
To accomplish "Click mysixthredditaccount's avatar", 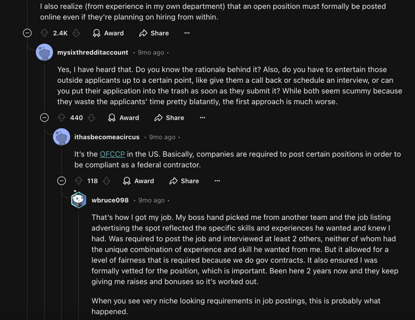I will coord(45,52).
